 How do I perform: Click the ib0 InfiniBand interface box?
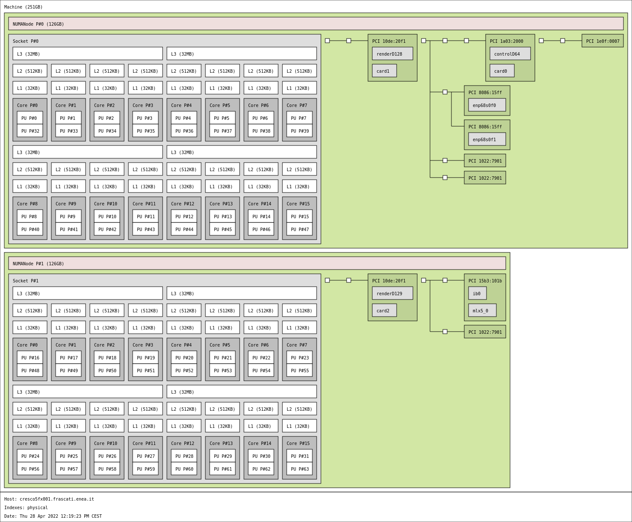478,293
